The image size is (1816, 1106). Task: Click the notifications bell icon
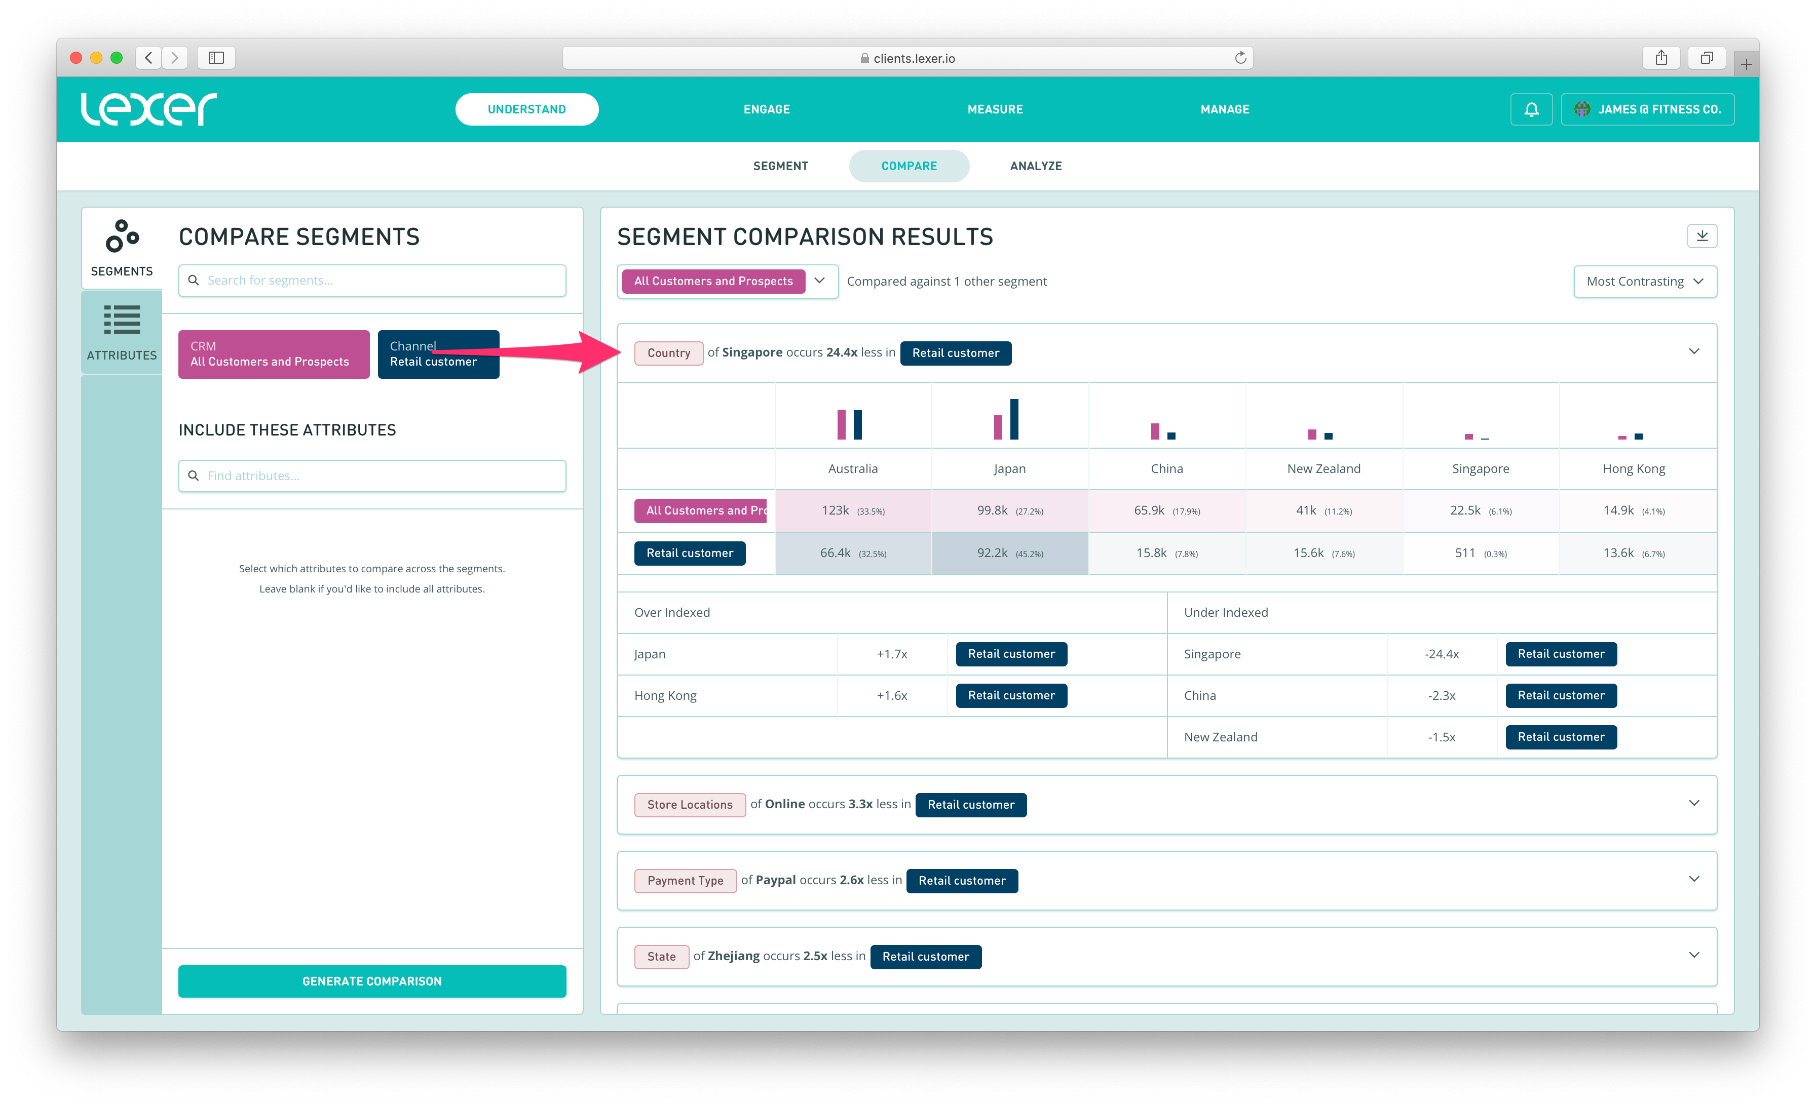tap(1531, 109)
